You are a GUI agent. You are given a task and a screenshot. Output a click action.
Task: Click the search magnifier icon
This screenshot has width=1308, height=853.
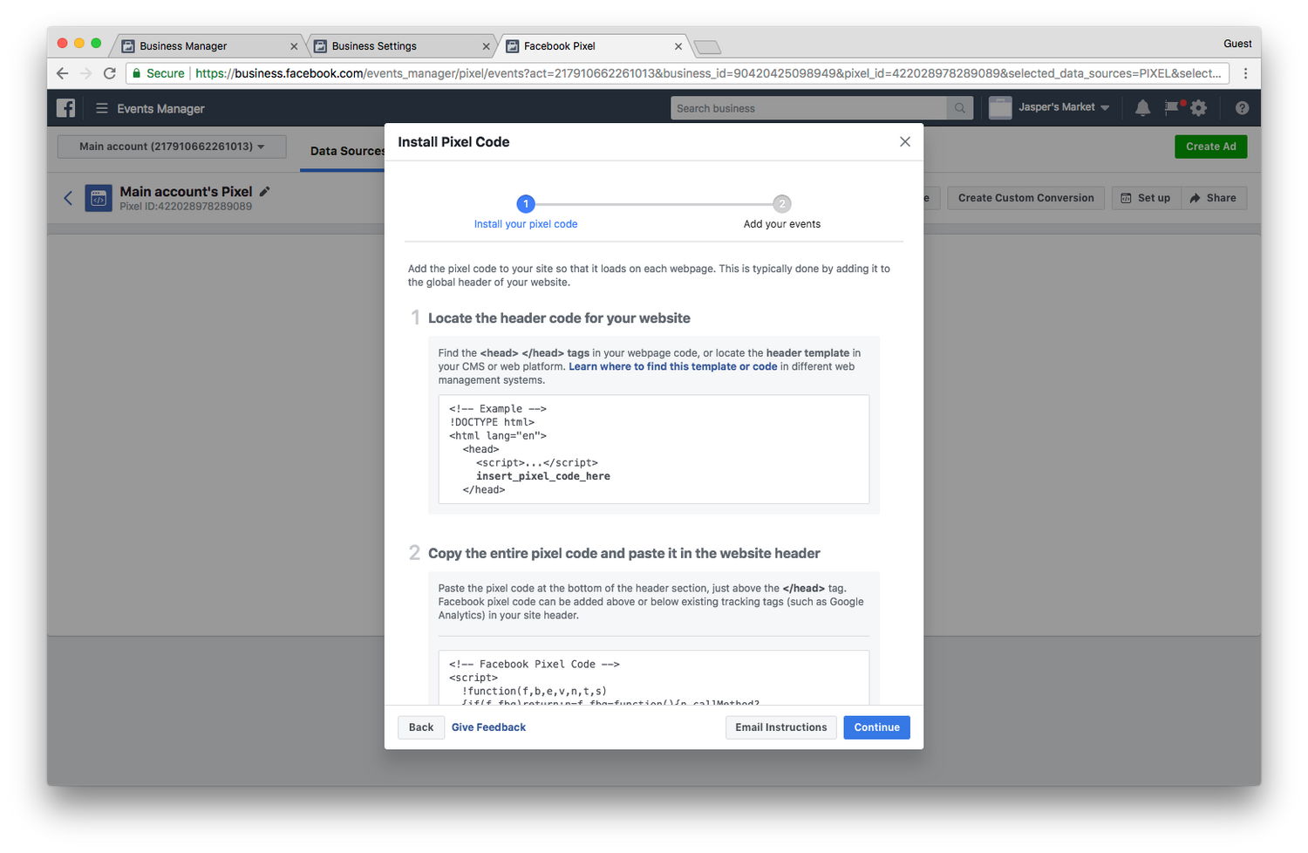[x=959, y=107]
